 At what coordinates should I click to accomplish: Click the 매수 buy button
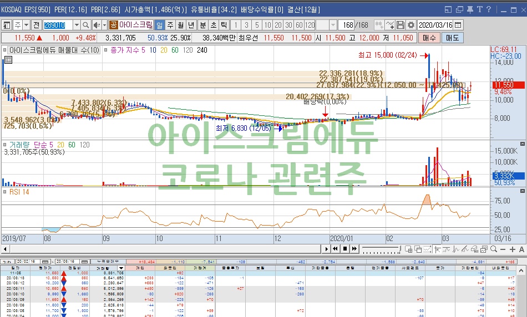click(x=429, y=38)
